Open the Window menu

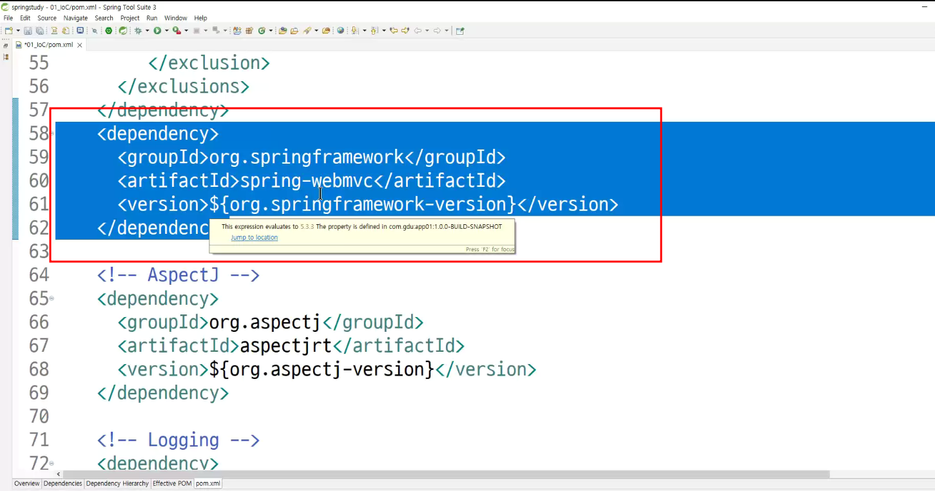tap(176, 18)
